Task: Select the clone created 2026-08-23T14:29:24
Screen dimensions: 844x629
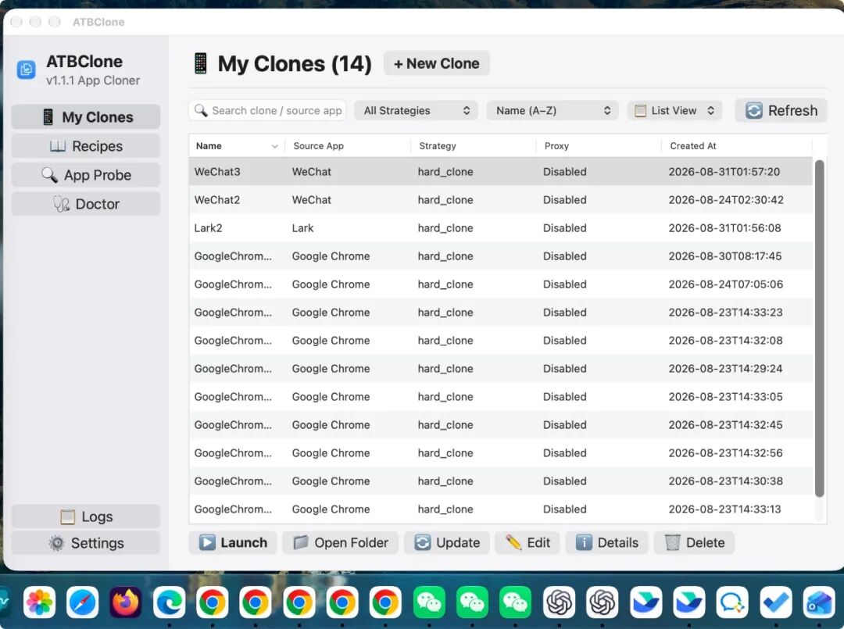Action: pos(501,369)
